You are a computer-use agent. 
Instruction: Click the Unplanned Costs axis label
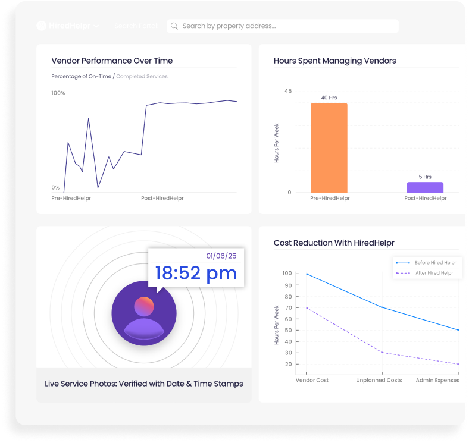click(x=379, y=380)
